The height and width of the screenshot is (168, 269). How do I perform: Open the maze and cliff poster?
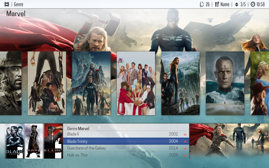[181, 83]
